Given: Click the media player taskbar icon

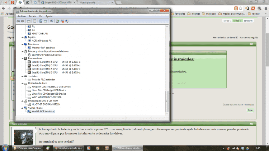Looking at the screenshot, I should 89,148.
